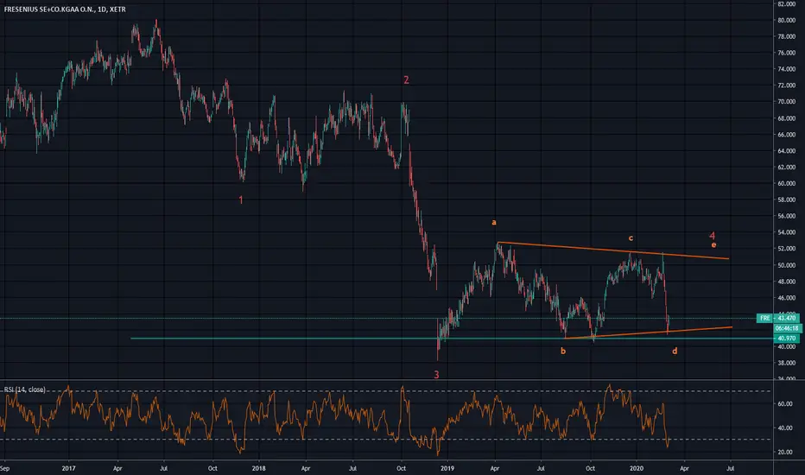Click the 38.000 price axis label
The height and width of the screenshot is (475, 805).
click(787, 363)
